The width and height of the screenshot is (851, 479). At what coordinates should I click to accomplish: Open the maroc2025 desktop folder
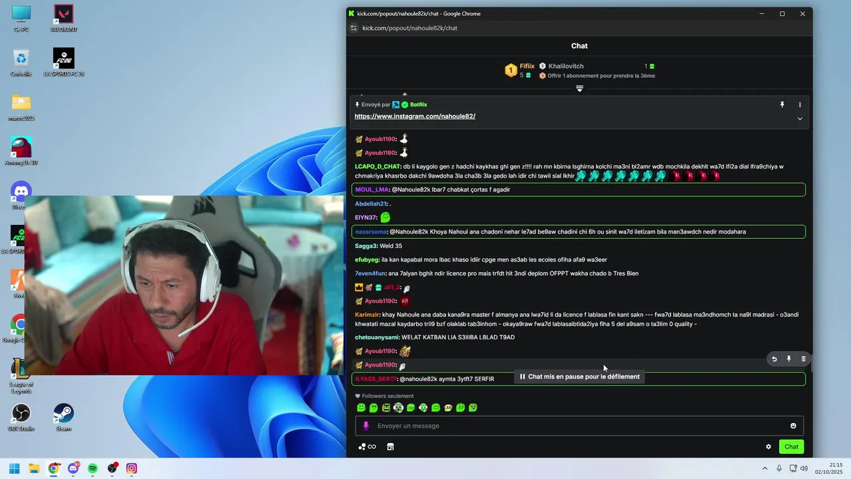click(x=21, y=106)
